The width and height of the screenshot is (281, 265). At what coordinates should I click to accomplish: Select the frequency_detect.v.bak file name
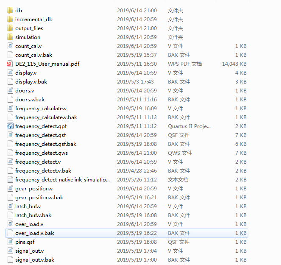click(x=43, y=171)
